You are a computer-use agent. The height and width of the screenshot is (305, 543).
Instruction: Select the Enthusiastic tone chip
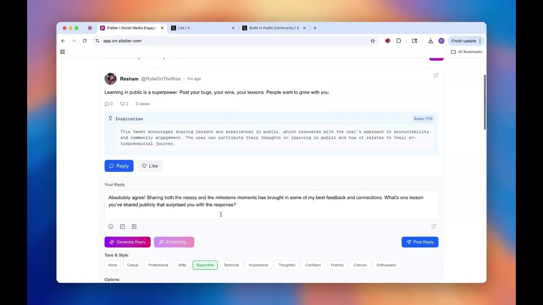pos(386,265)
